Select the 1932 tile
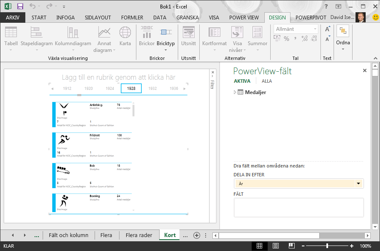This screenshot has width=380, height=251. (152, 88)
